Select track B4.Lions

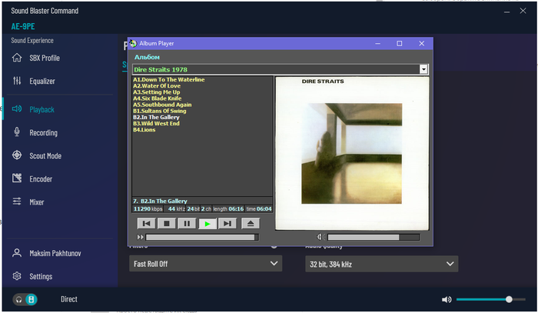click(144, 130)
